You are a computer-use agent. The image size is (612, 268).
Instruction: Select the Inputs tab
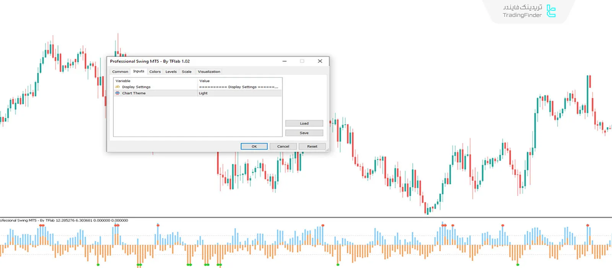pos(138,71)
